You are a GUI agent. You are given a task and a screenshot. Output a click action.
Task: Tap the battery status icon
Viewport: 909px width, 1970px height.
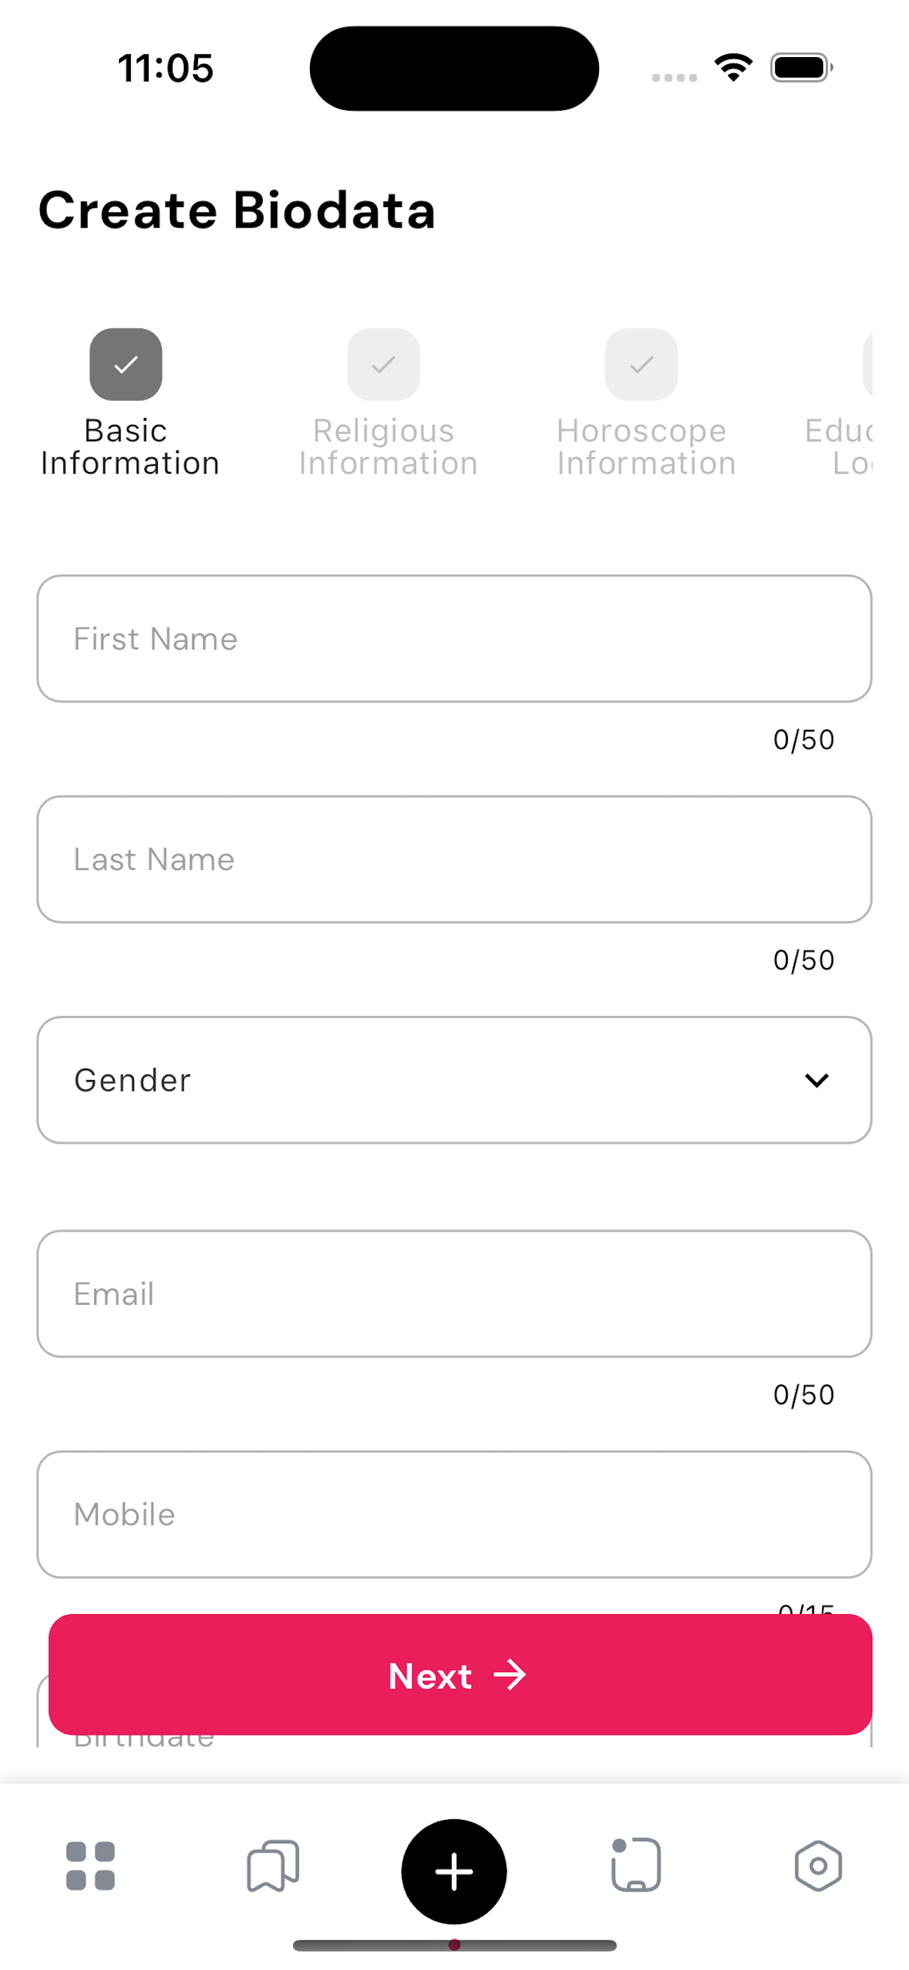(x=801, y=68)
